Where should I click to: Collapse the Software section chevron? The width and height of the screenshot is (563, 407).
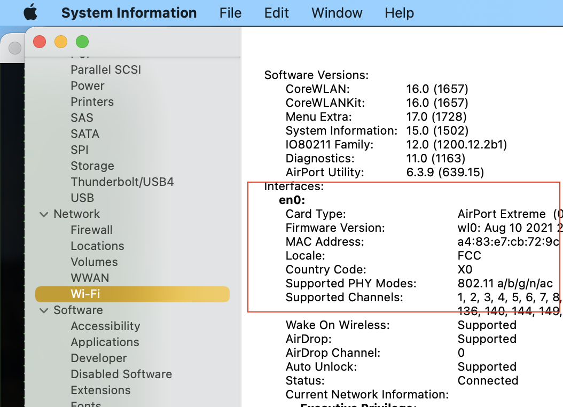(43, 310)
